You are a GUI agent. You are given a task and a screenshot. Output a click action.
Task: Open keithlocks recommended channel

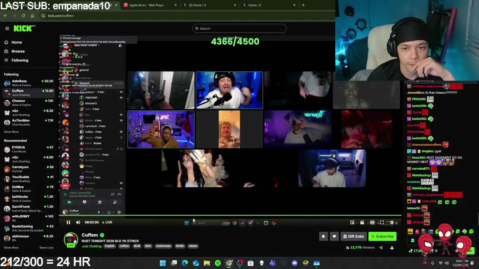click(x=29, y=198)
